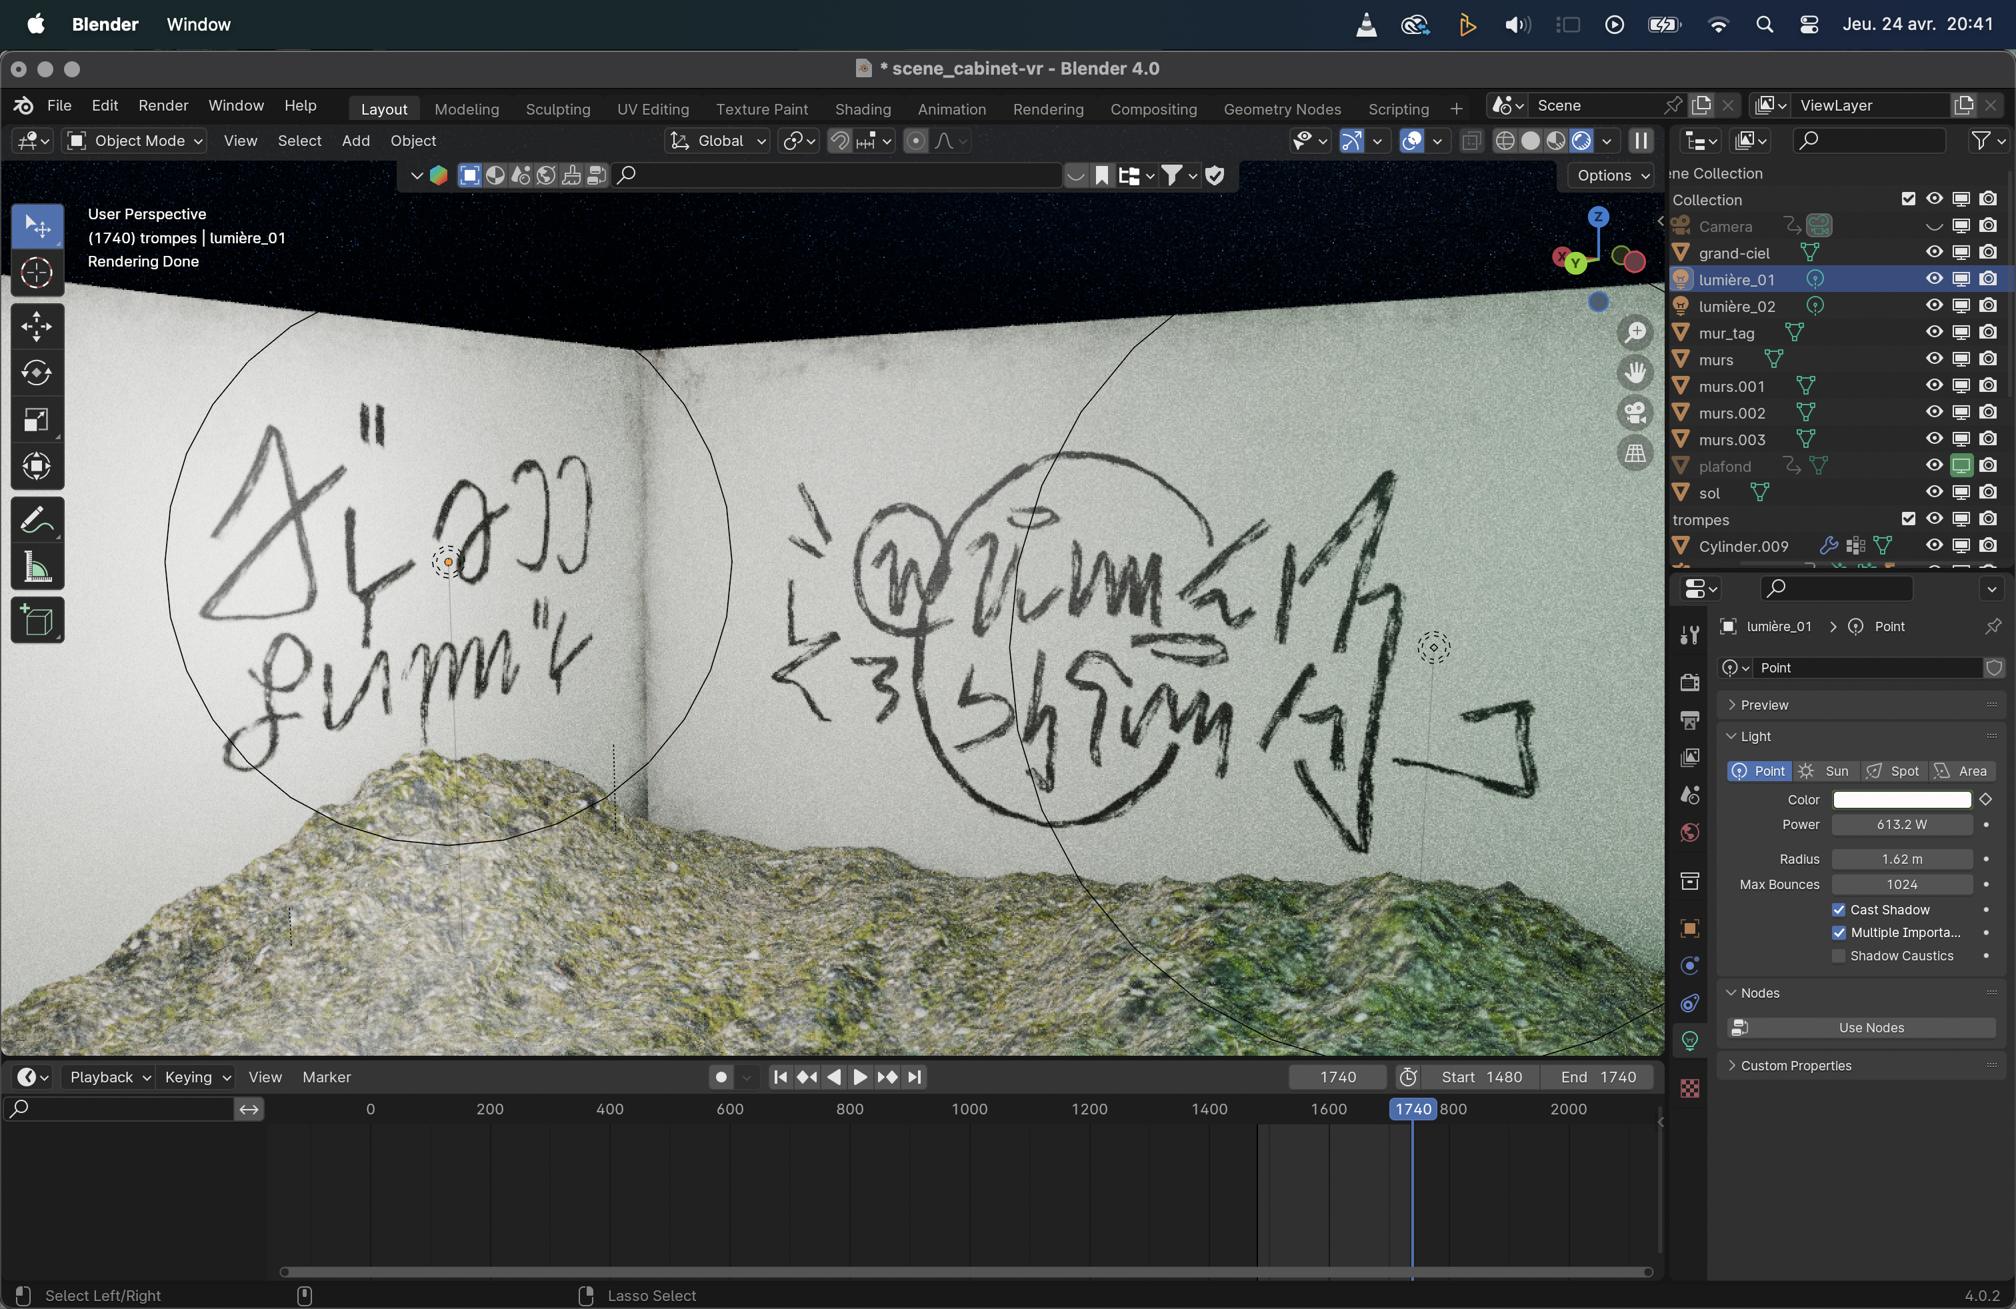The height and width of the screenshot is (1309, 2016).
Task: Choose the Add Cube tool
Action: [37, 621]
